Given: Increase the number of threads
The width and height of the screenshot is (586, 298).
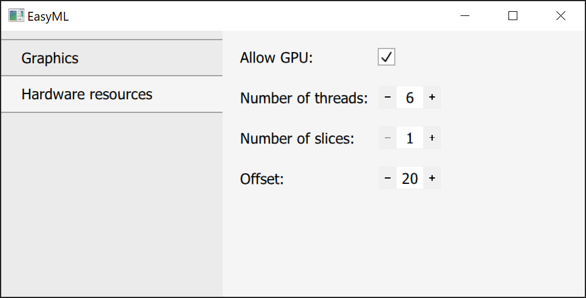Looking at the screenshot, I should point(432,98).
